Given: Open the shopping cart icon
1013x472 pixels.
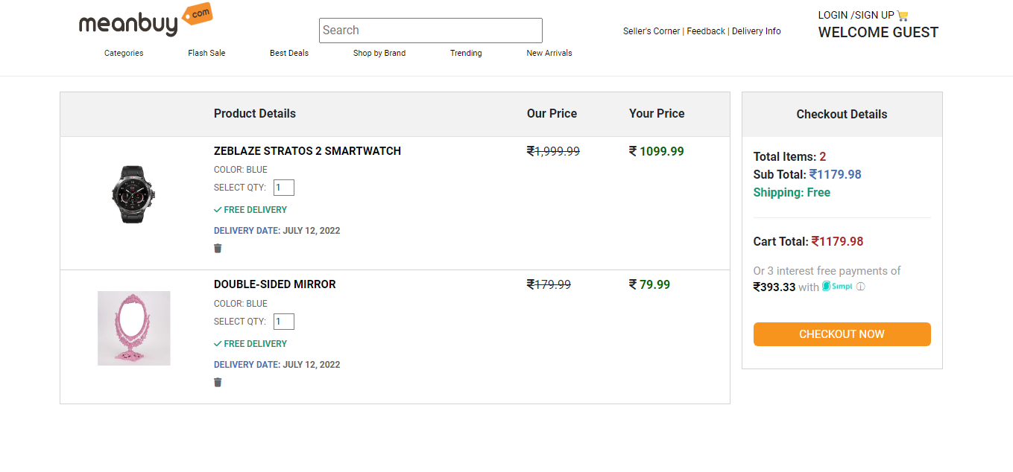Looking at the screenshot, I should click(903, 15).
